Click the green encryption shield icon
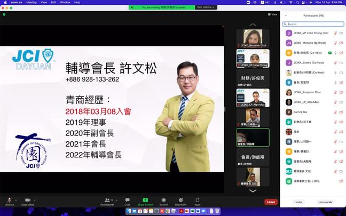 (x=4, y=14)
